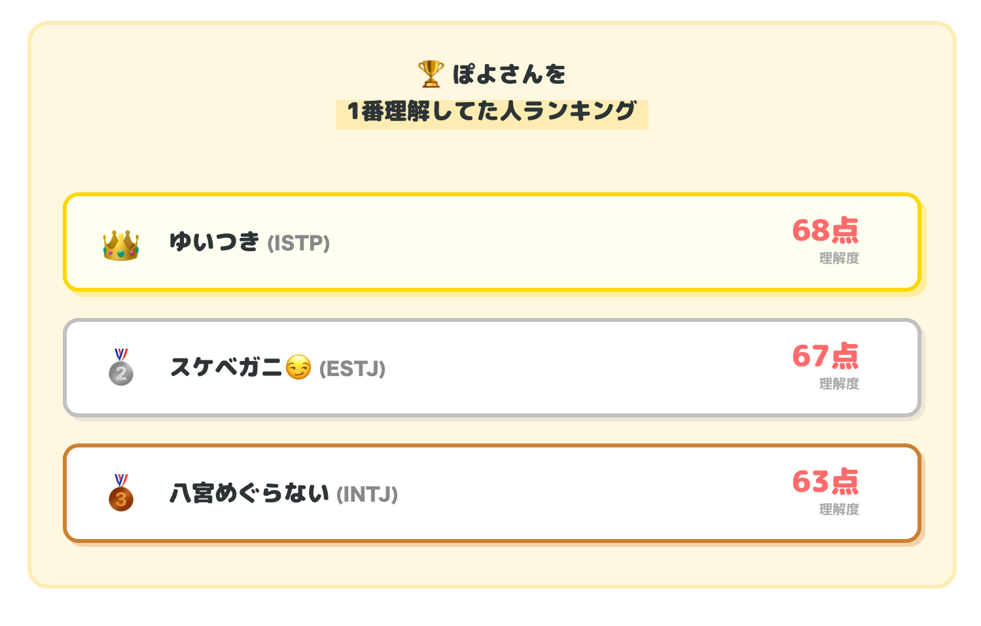Select the スケベガニ second-place ranking card
Viewport: 981px width, 626px height.
click(x=492, y=368)
